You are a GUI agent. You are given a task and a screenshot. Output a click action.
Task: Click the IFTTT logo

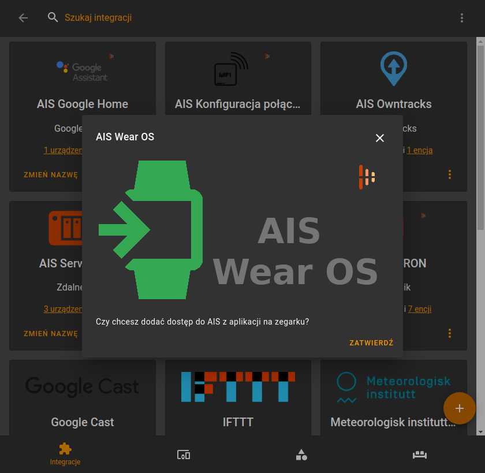point(238,387)
